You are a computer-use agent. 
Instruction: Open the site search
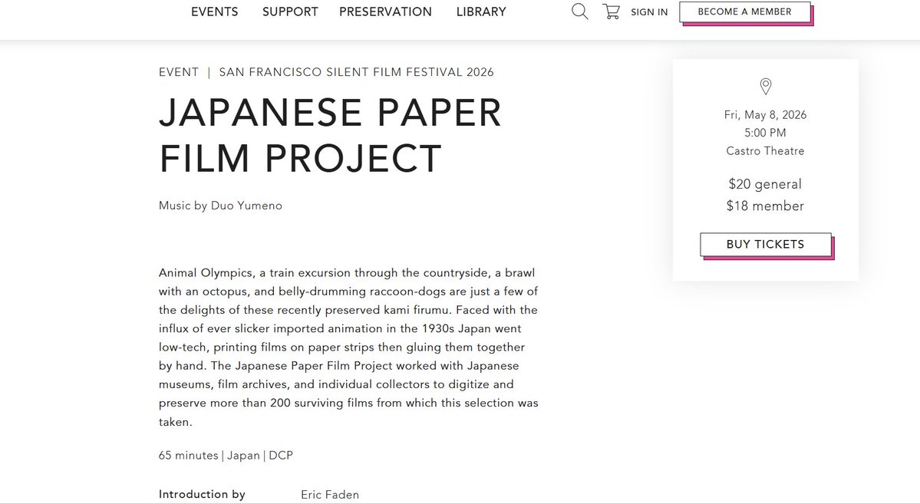coord(579,12)
